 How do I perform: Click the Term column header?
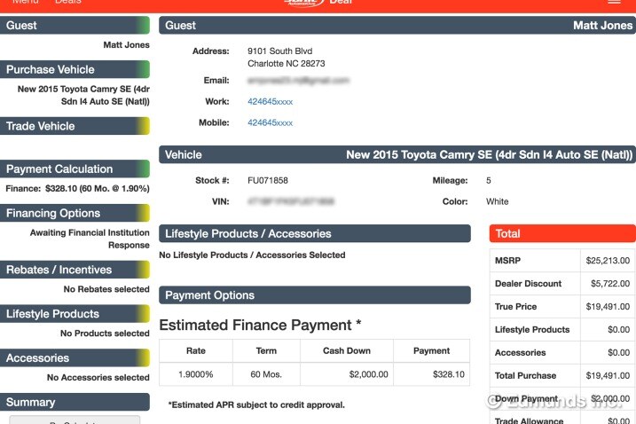point(266,350)
